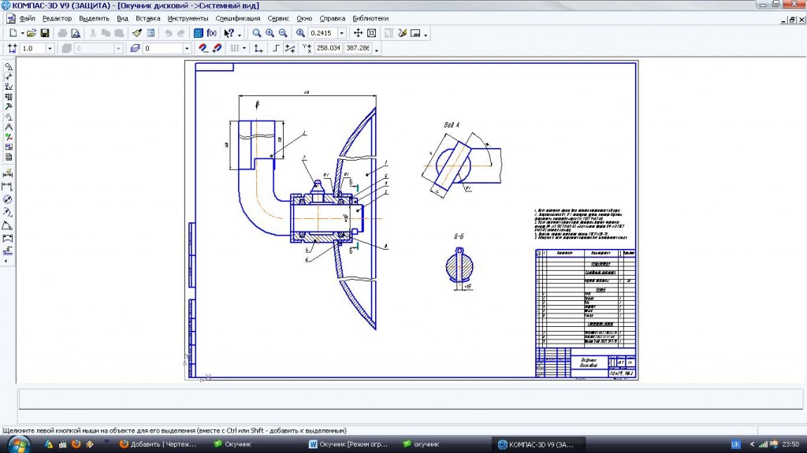Select the angular dimension tool icon
The image size is (807, 453).
point(8,225)
